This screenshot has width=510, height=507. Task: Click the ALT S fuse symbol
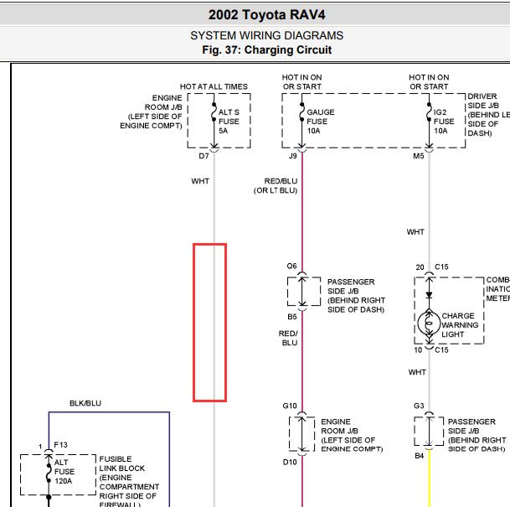click(214, 112)
